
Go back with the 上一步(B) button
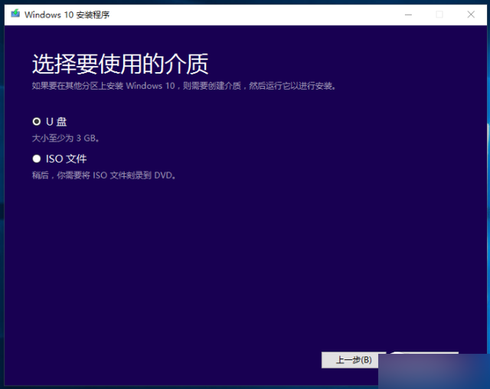tap(353, 360)
